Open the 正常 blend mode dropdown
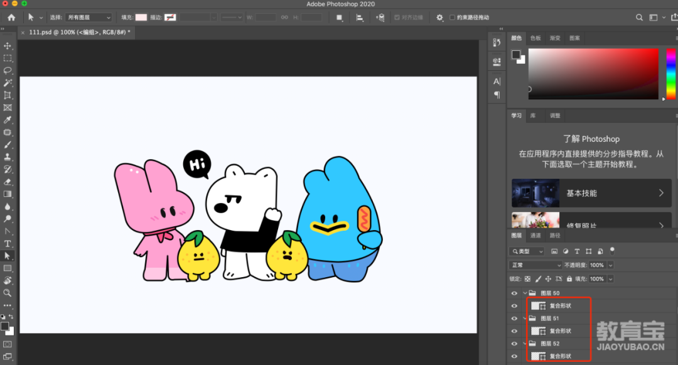This screenshot has height=365, width=678. coord(535,265)
